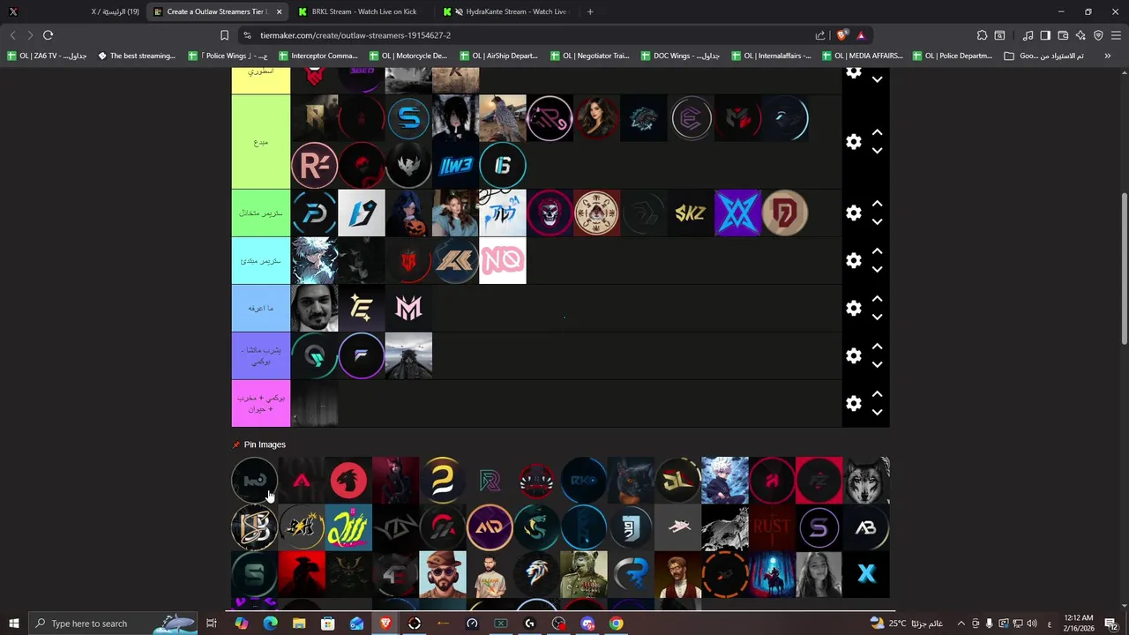Pick the white AB logo from the pool
The image size is (1129, 635).
coord(866,528)
